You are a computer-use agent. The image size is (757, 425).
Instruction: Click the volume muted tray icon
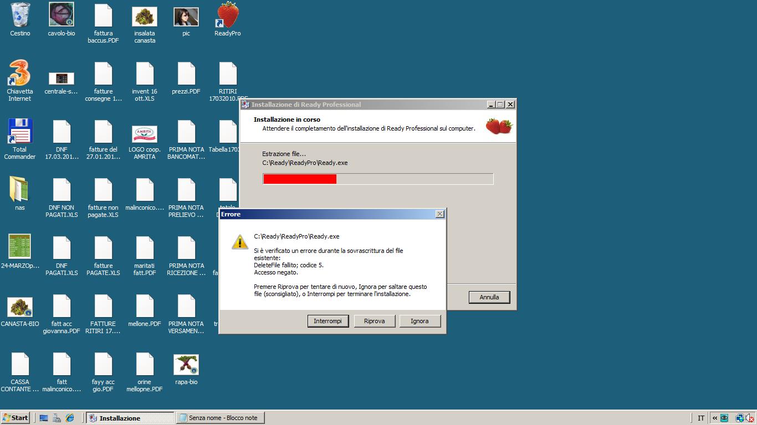[749, 418]
